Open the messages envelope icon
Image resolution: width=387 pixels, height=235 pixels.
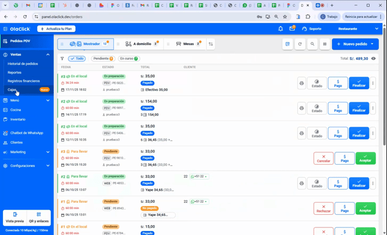292,29
